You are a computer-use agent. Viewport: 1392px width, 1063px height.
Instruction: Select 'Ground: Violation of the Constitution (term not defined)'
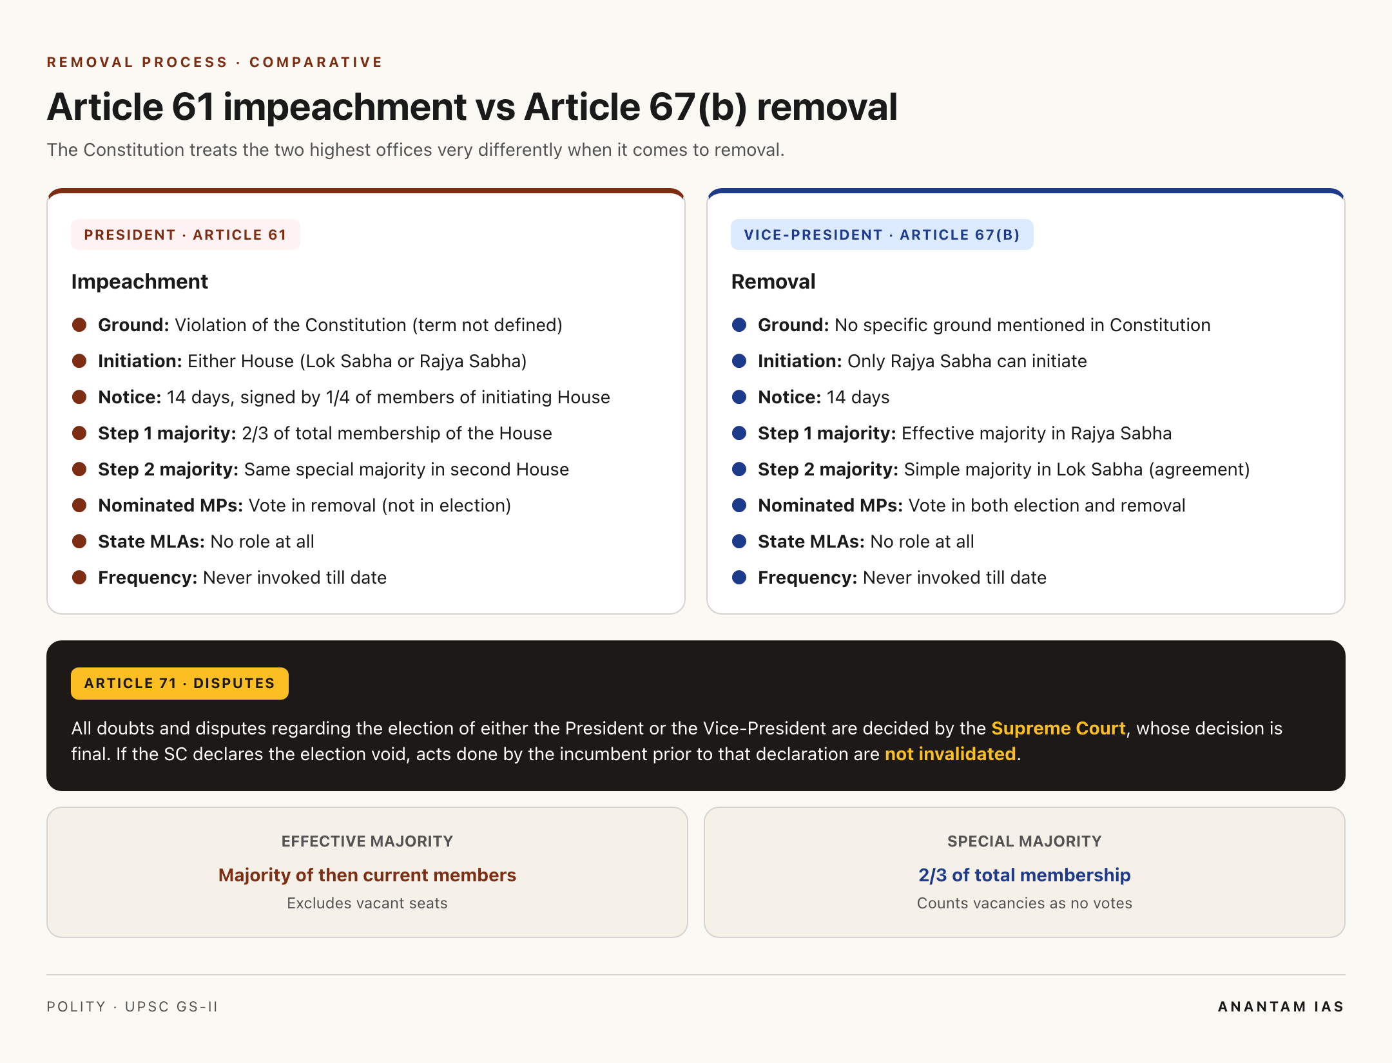coord(330,325)
